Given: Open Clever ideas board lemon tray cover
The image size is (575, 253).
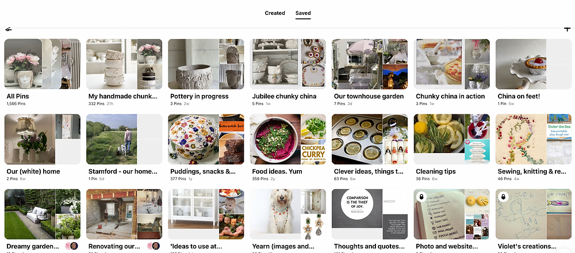Looking at the screenshot, I should 357,139.
